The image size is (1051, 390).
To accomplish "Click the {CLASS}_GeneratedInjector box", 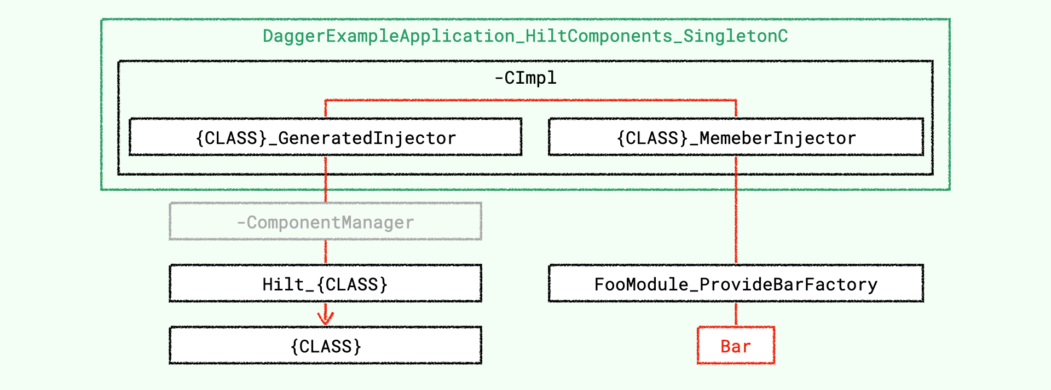I will tap(325, 137).
